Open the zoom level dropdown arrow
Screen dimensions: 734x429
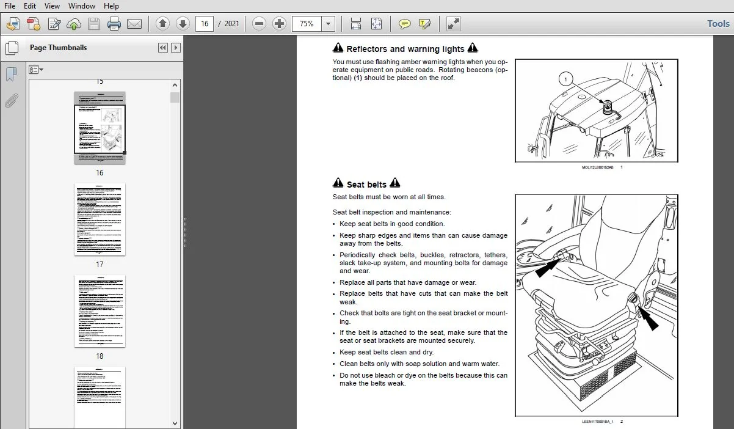tap(329, 24)
